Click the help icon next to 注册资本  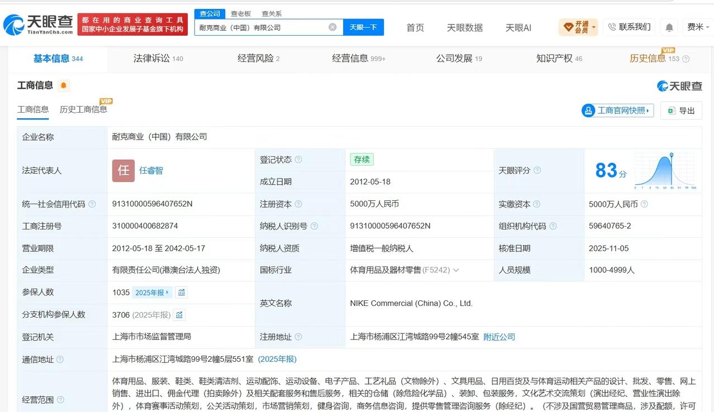(298, 204)
